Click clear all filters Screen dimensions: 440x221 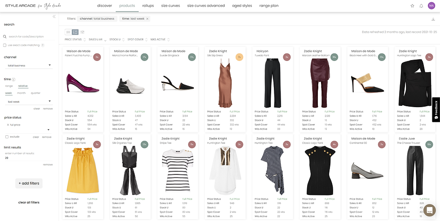point(29,203)
